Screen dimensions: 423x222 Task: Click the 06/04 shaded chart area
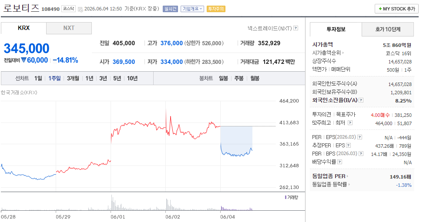[236, 141]
